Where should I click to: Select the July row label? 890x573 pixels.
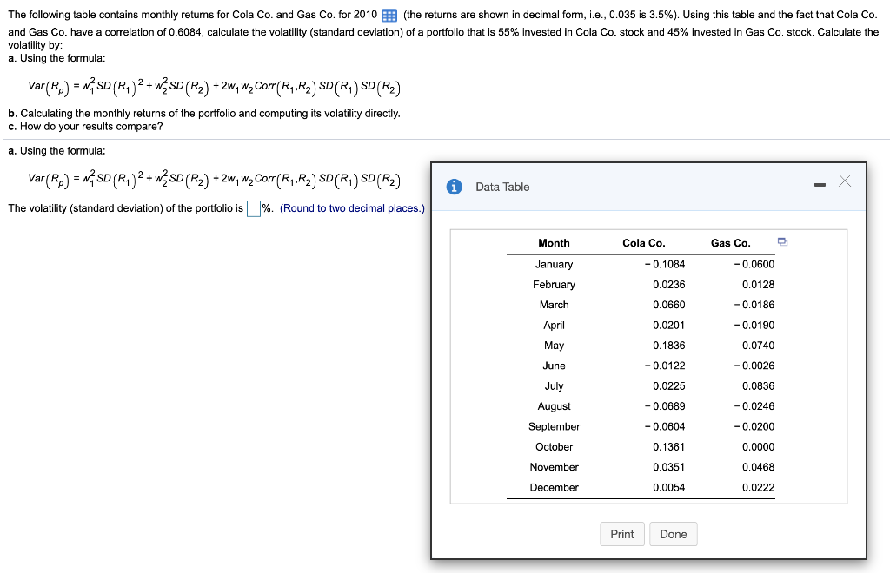click(x=554, y=386)
